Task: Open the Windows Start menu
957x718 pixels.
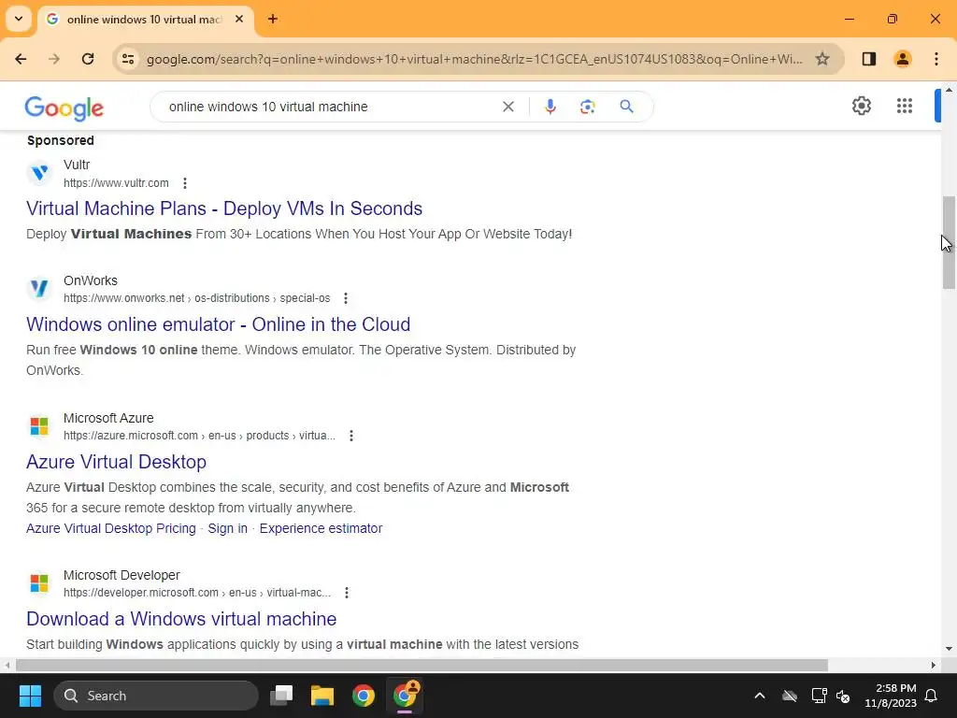Action: [x=30, y=696]
